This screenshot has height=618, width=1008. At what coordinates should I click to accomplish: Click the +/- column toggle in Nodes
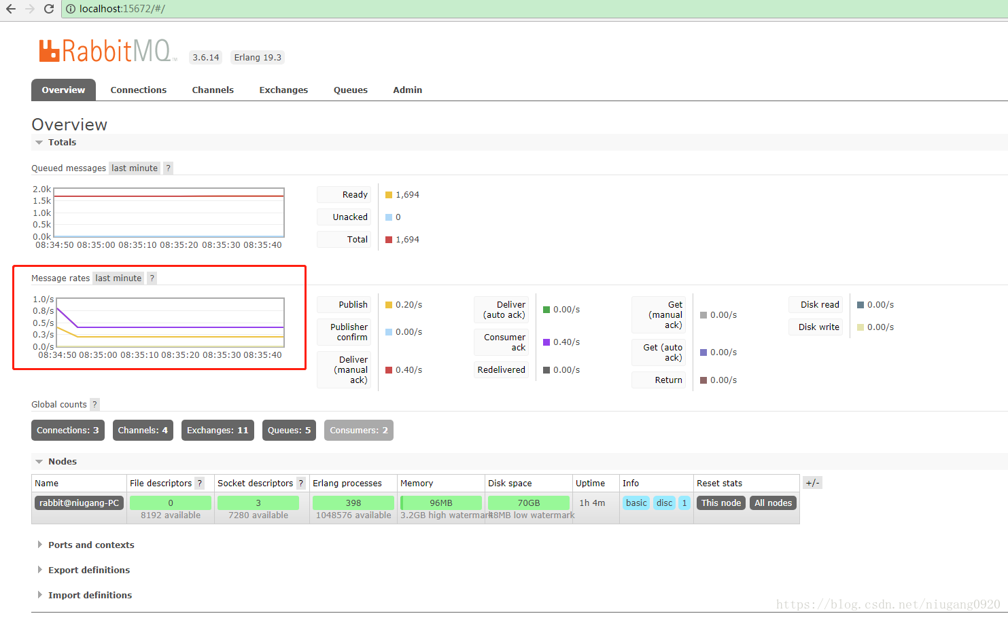click(x=813, y=483)
